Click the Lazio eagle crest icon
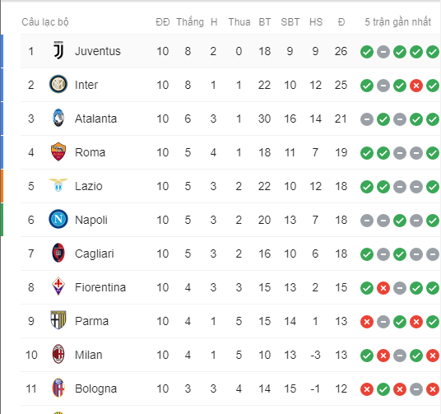 [x=58, y=185]
